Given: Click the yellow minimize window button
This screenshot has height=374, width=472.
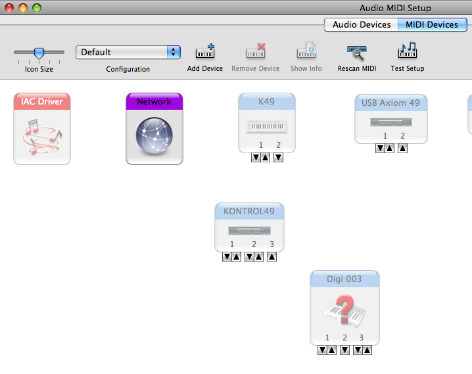Looking at the screenshot, I should [23, 8].
